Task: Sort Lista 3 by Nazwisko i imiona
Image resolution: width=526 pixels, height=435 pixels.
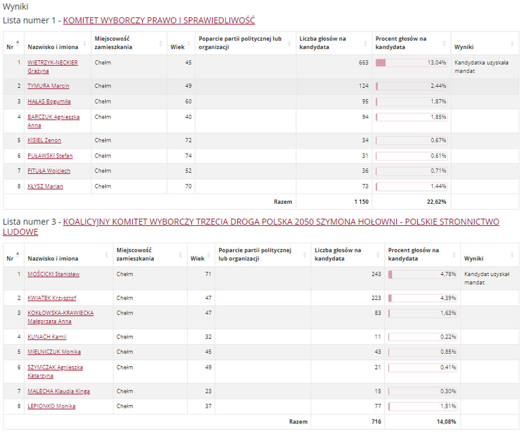Action: 106,254
